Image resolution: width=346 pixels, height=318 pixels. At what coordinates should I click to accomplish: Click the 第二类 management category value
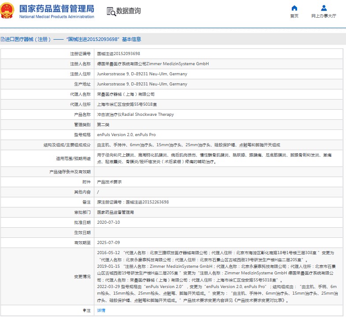click(x=103, y=125)
